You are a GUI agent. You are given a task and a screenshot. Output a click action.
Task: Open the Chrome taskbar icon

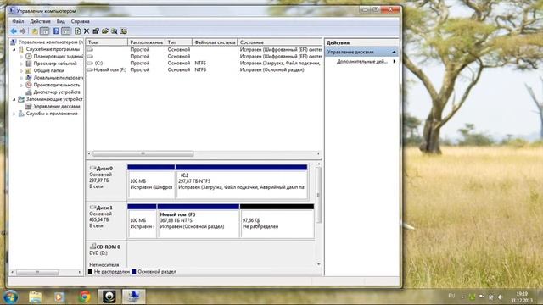tap(84, 297)
